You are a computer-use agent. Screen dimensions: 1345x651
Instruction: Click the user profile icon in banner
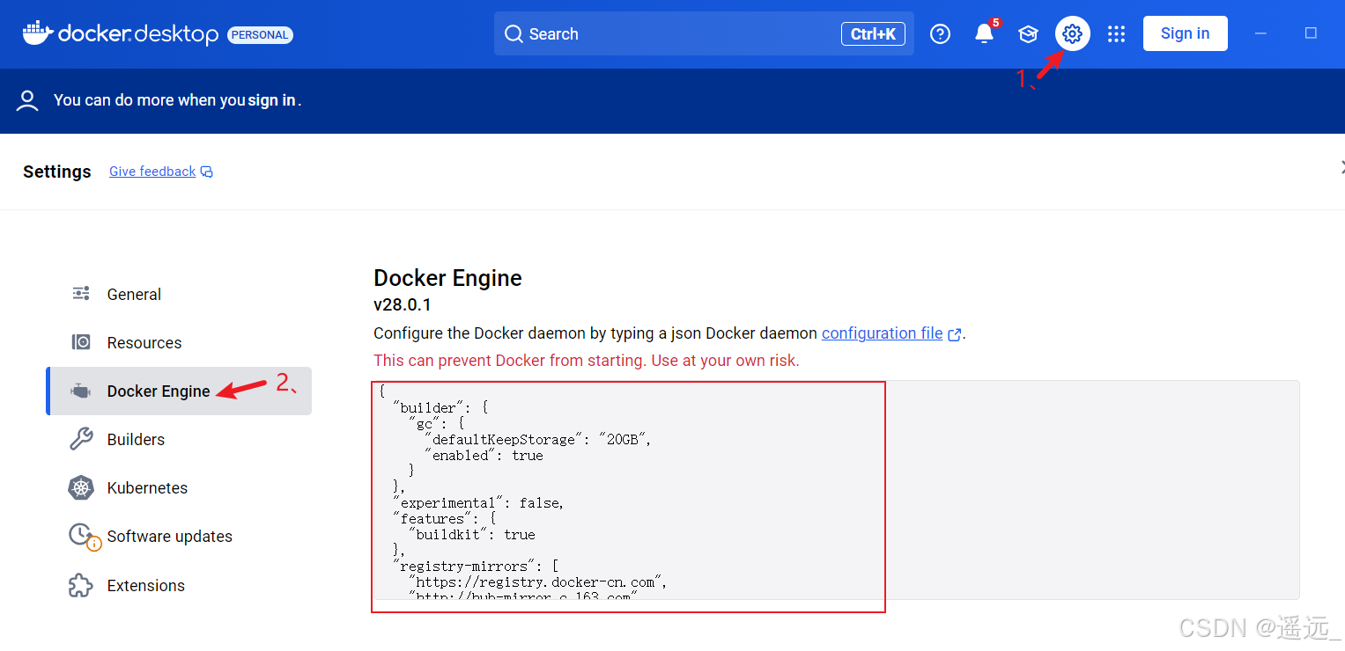coord(28,100)
